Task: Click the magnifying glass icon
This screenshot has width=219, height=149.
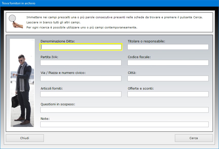Action: 16,22
